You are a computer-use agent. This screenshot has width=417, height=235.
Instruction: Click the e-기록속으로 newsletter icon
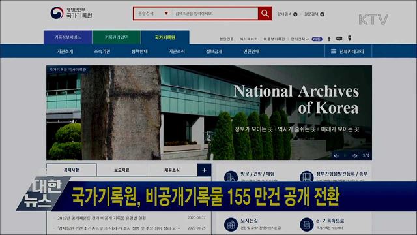tap(307, 225)
